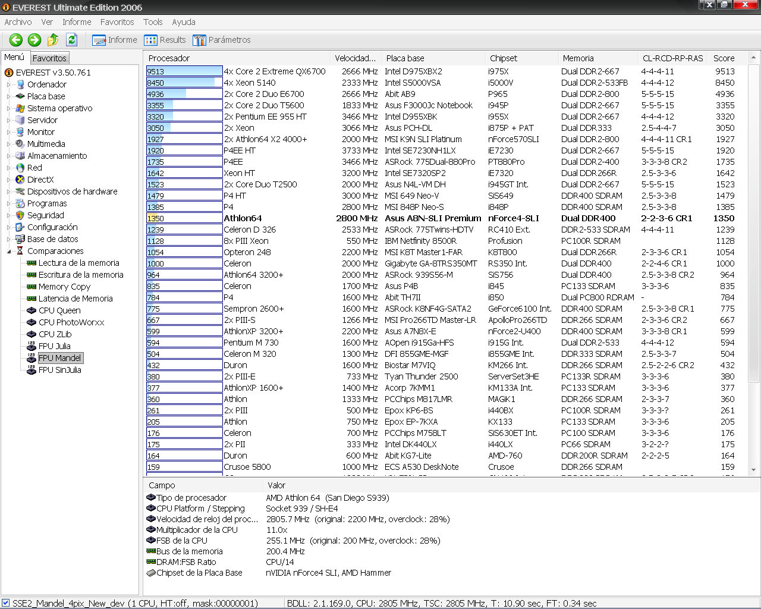Click the highlighted 1350 Athlon64 score bar
This screenshot has height=609, width=761.
(x=184, y=218)
